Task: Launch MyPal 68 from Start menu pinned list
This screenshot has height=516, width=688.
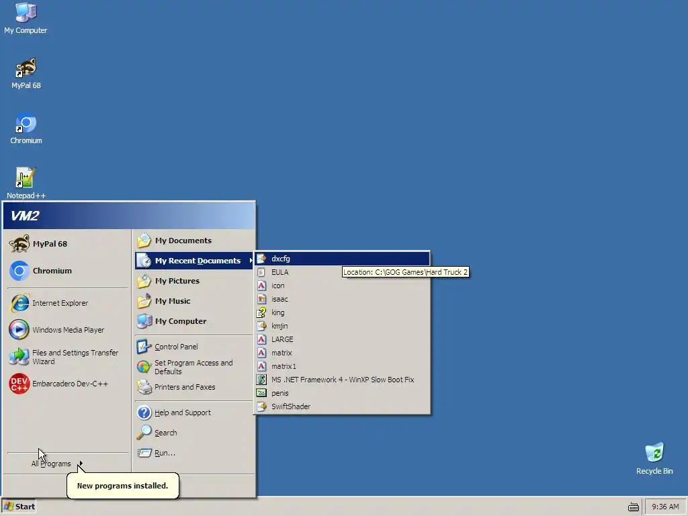Action: coord(68,244)
